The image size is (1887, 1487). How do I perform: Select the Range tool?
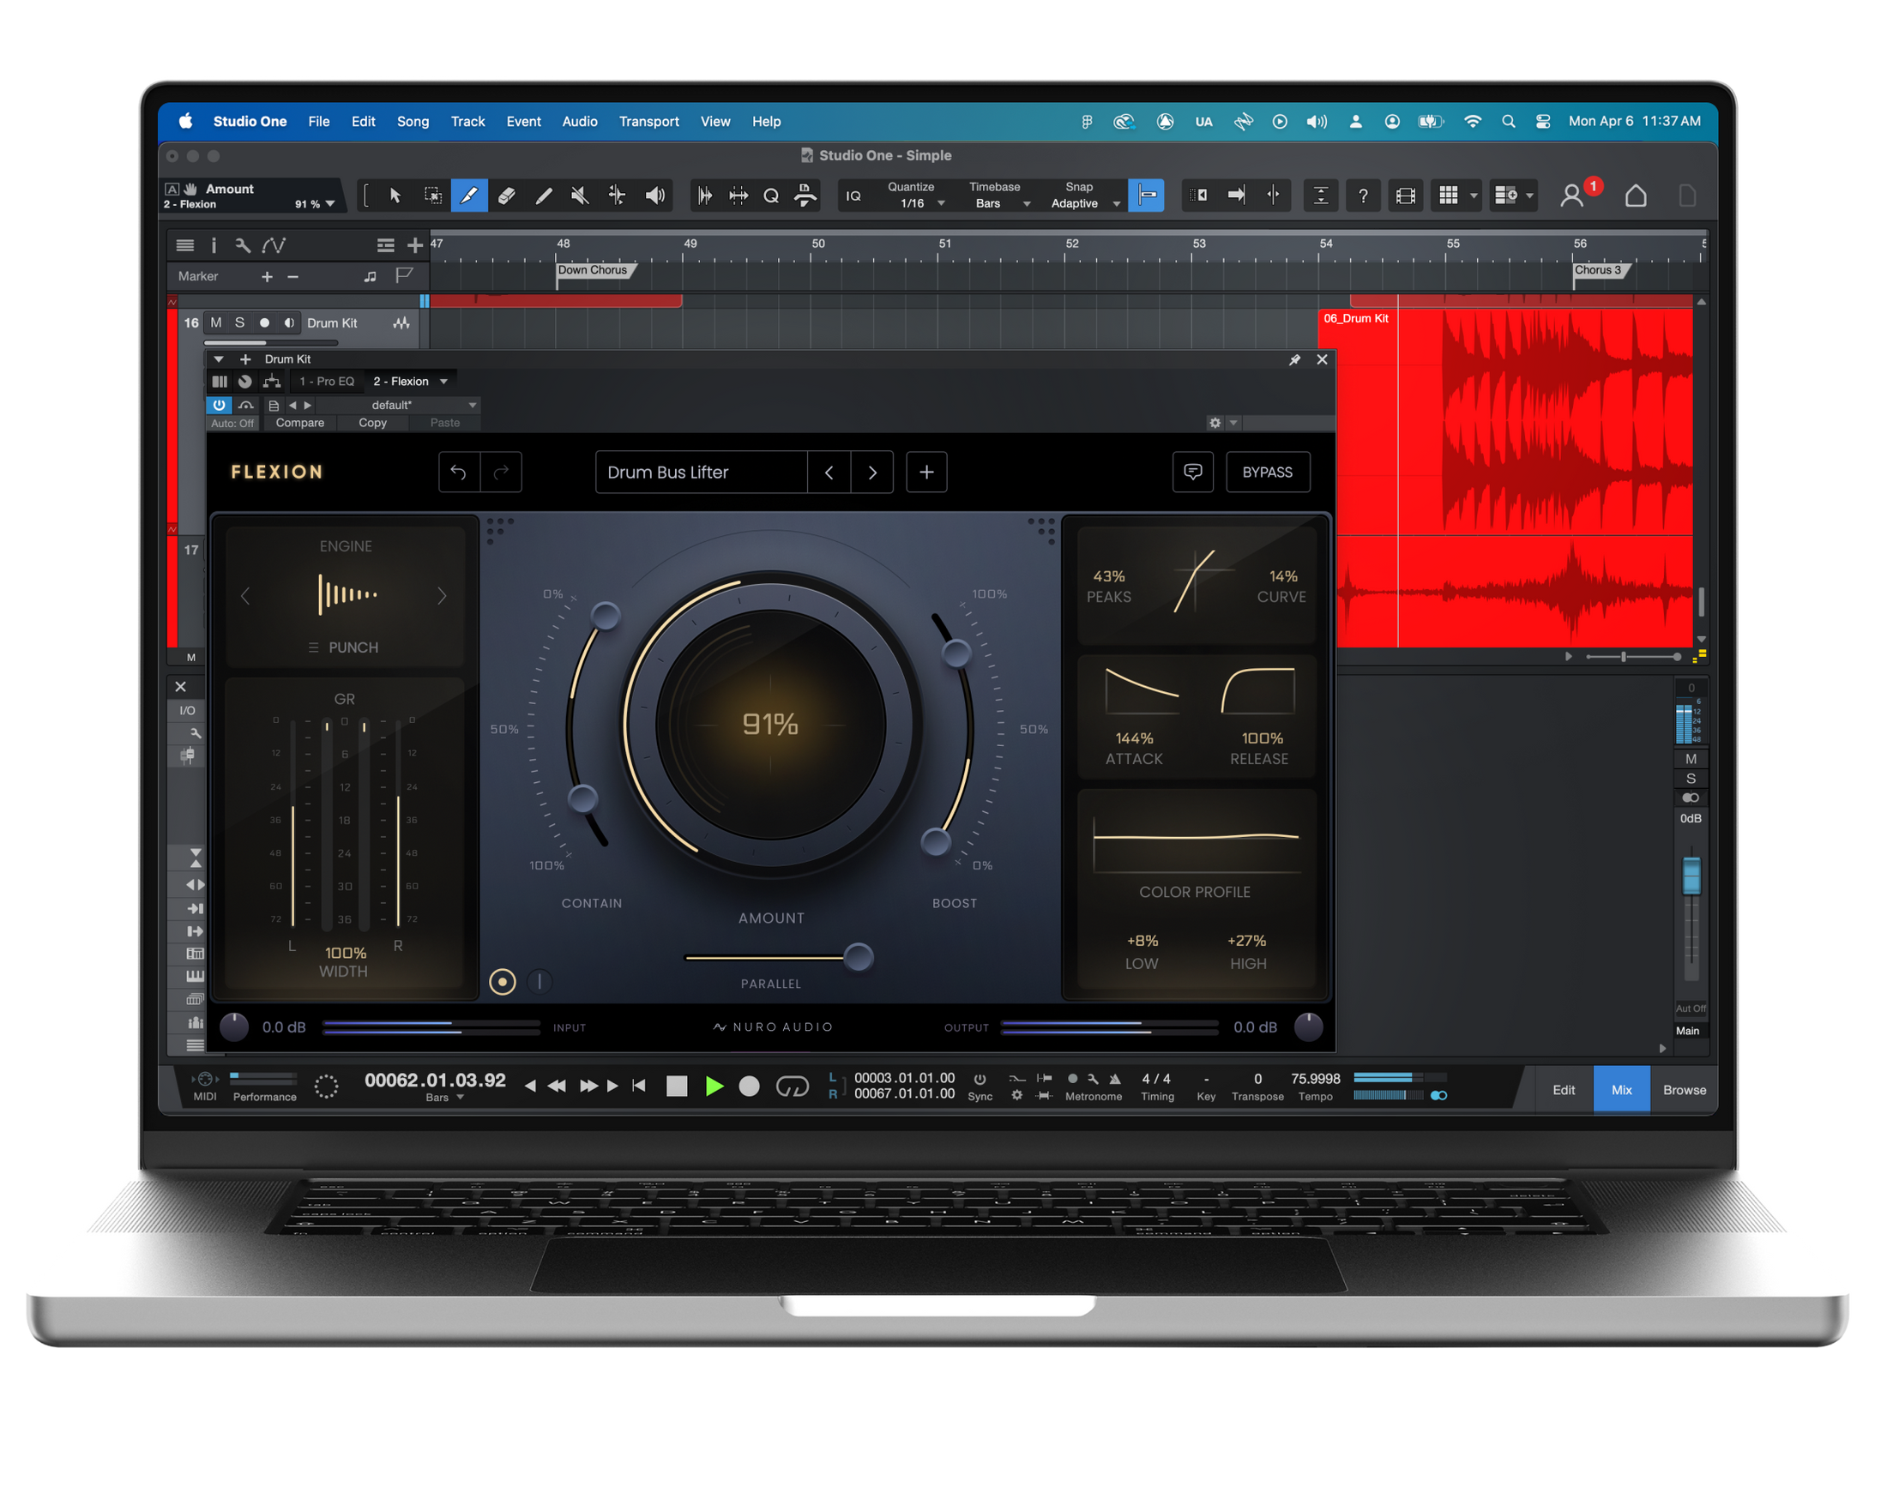(x=432, y=195)
